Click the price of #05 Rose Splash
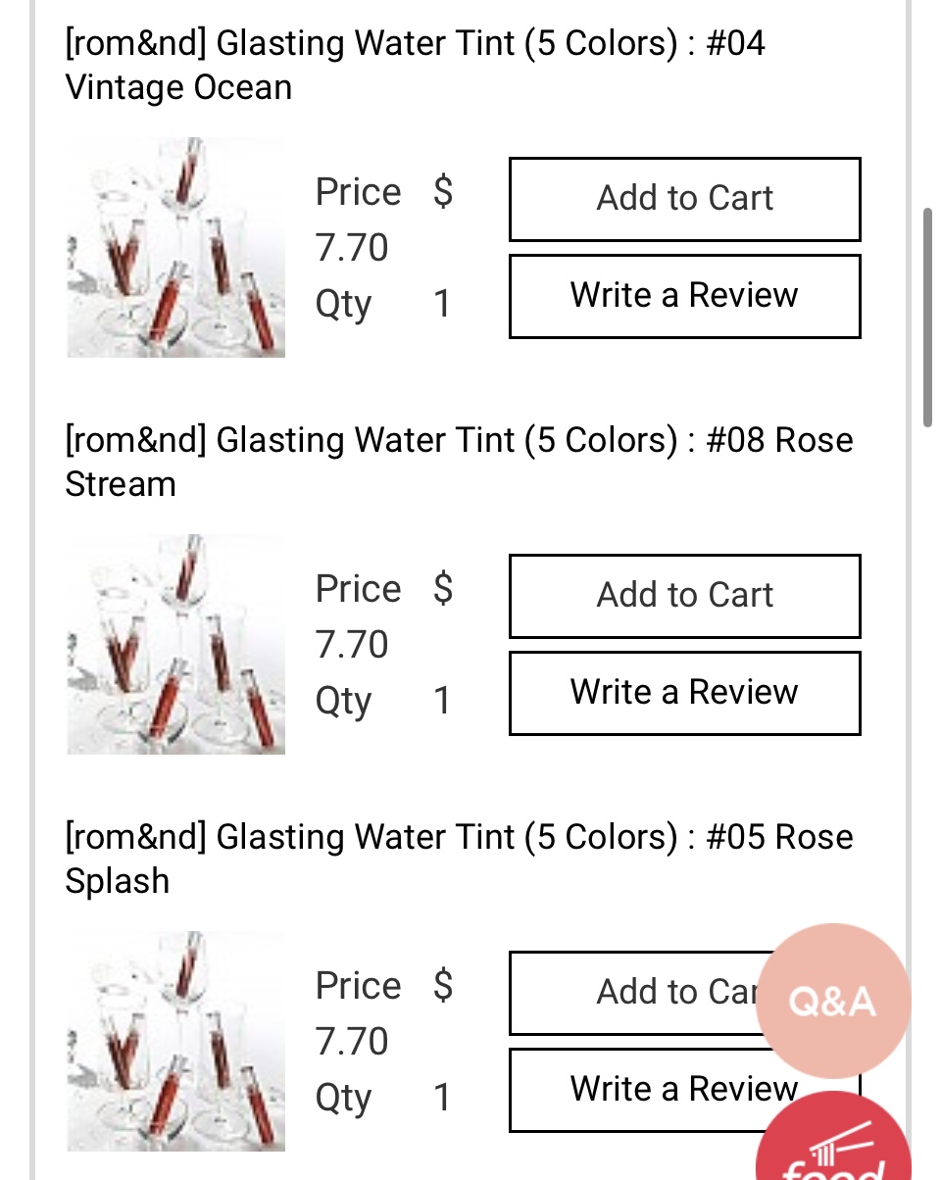Image resolution: width=941 pixels, height=1180 pixels. 352,1041
